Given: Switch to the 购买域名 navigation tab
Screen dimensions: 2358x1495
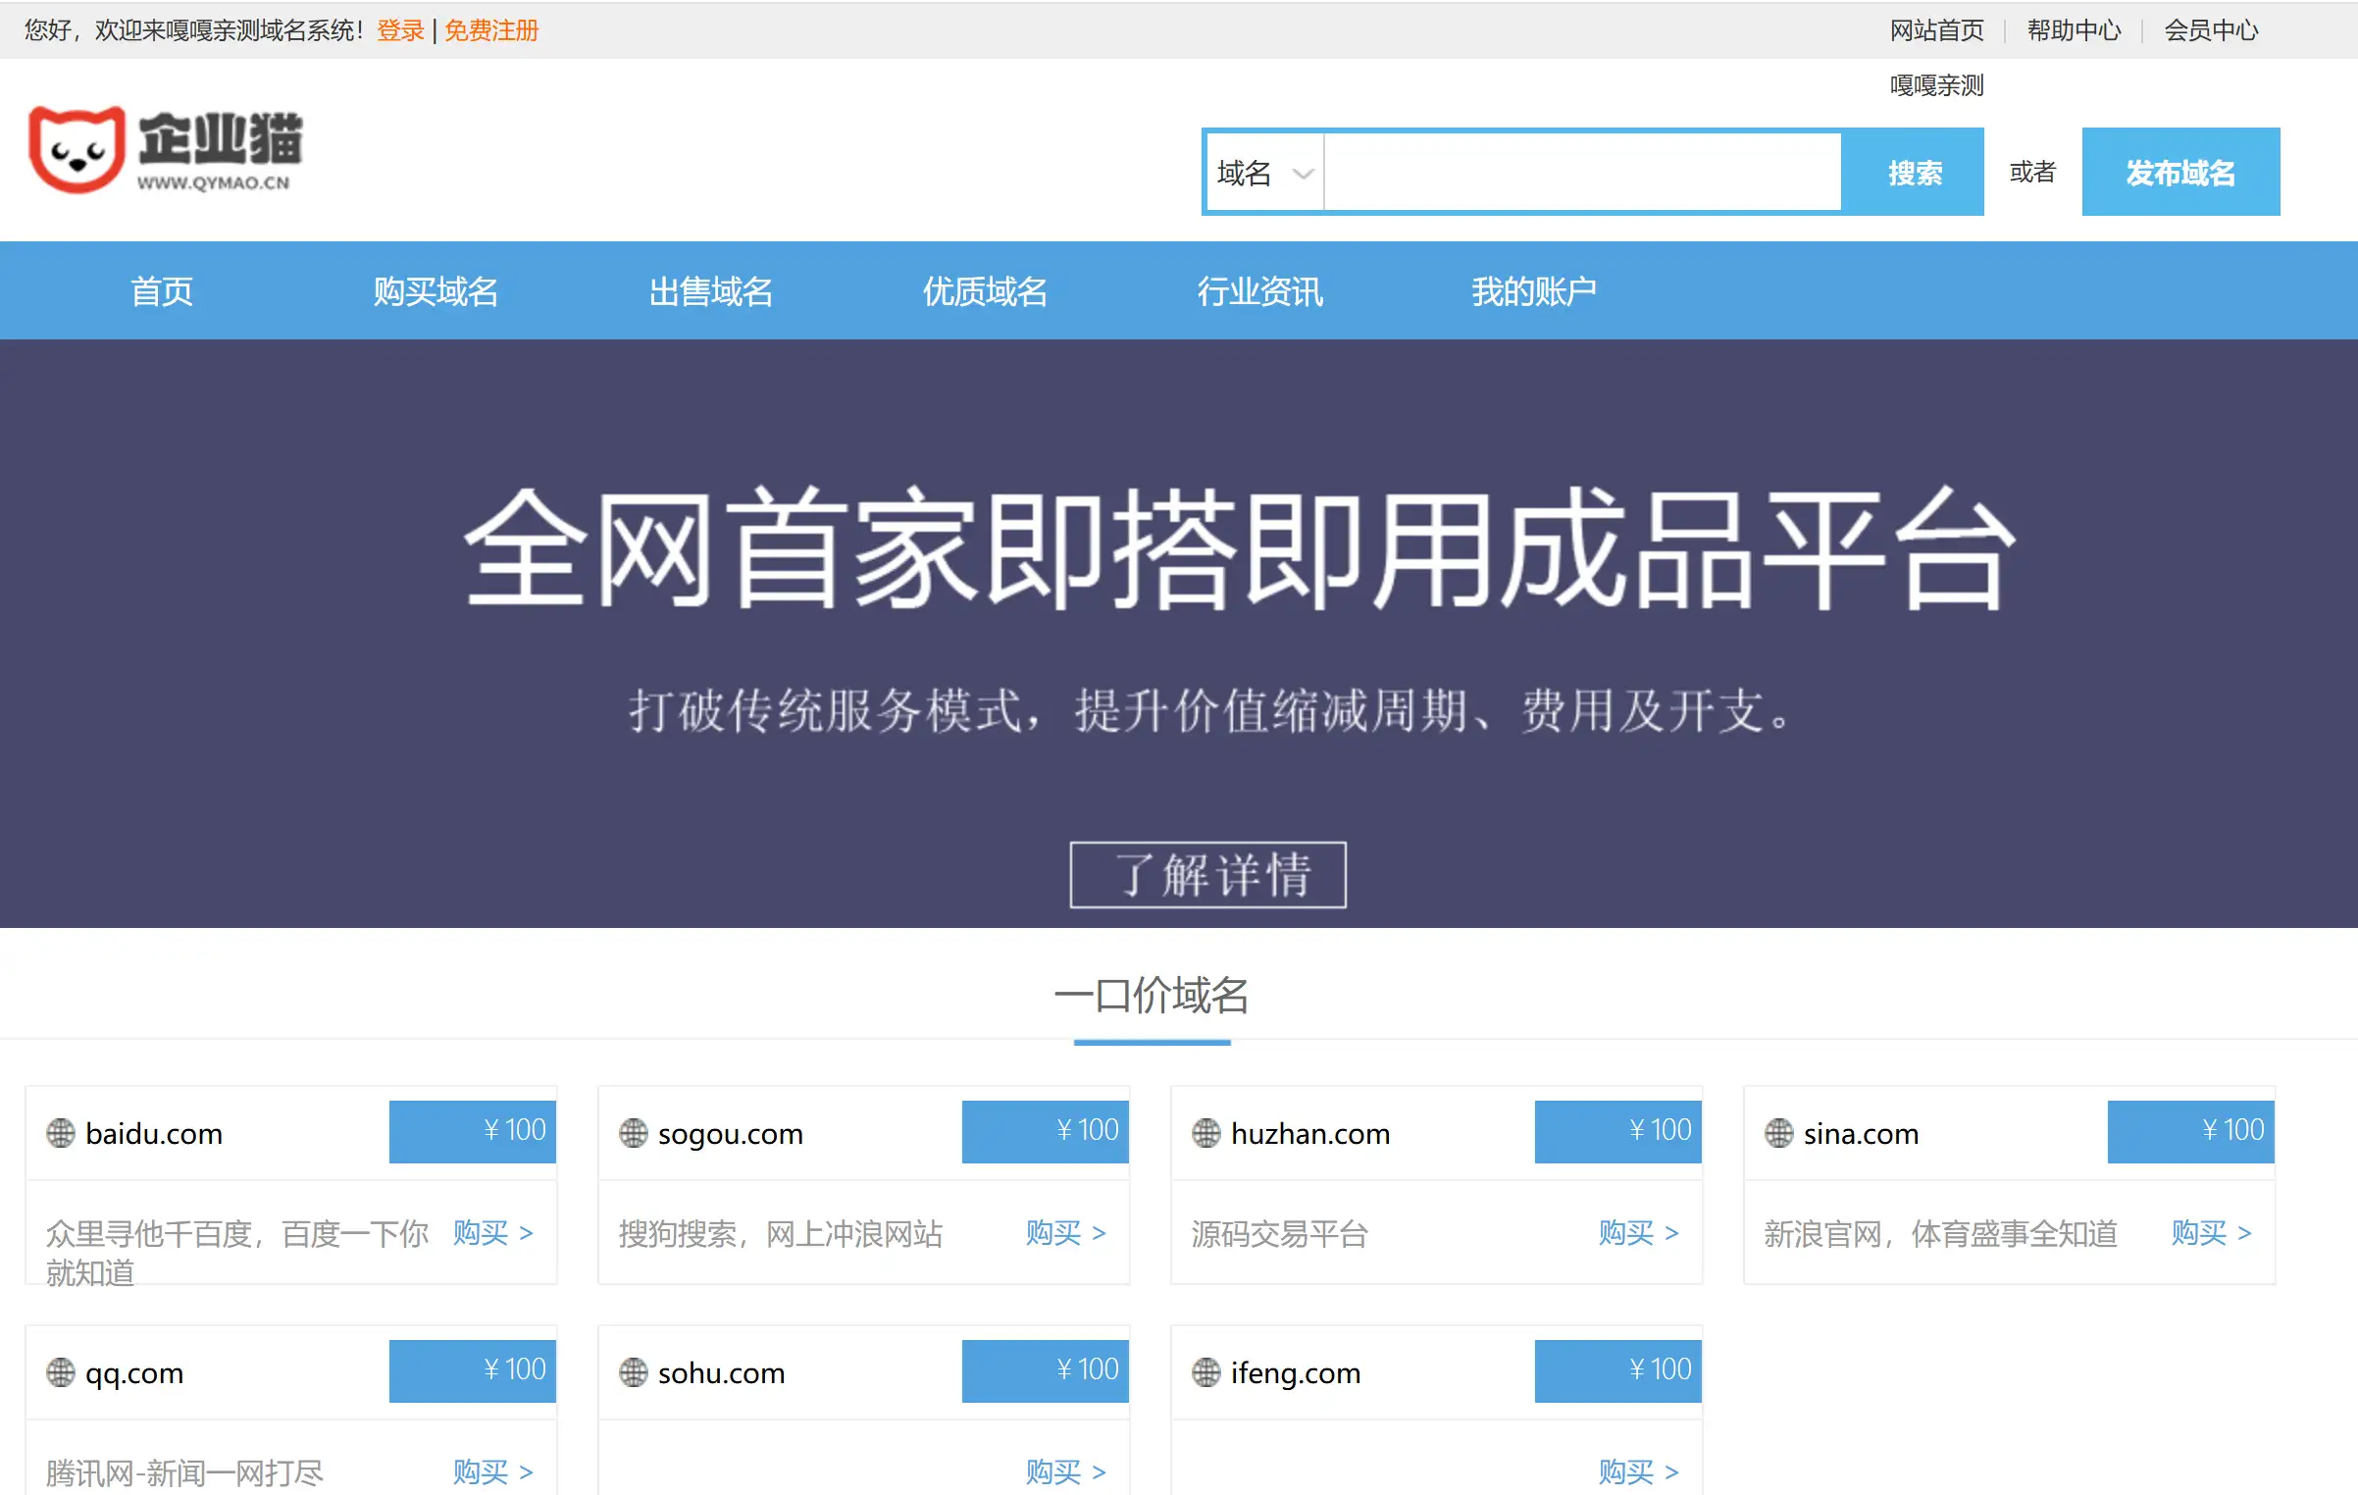Looking at the screenshot, I should 436,290.
